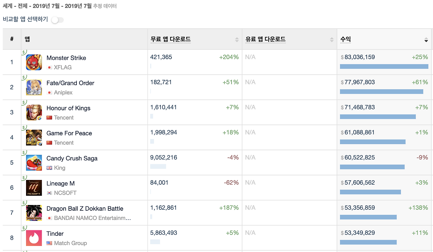Open the Lineage M app link
433x252 pixels.
coord(61,183)
